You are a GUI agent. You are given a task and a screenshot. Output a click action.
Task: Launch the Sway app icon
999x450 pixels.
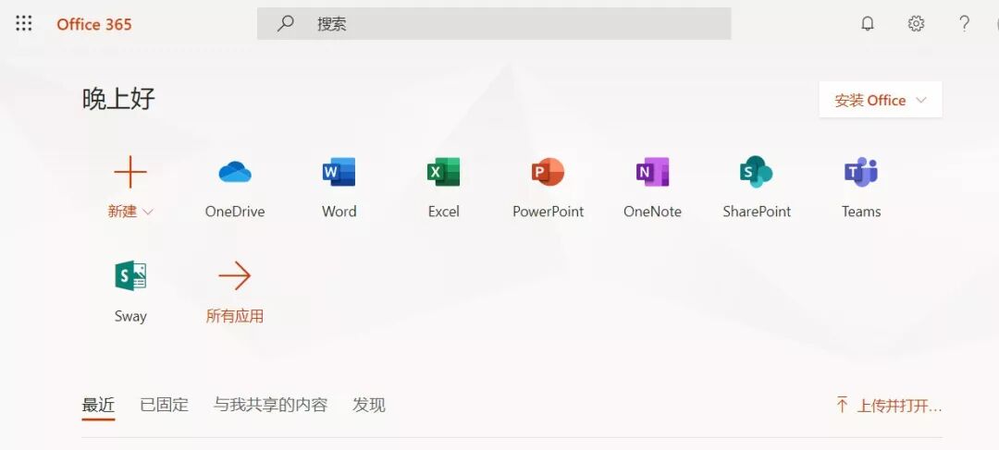pyautogui.click(x=130, y=275)
